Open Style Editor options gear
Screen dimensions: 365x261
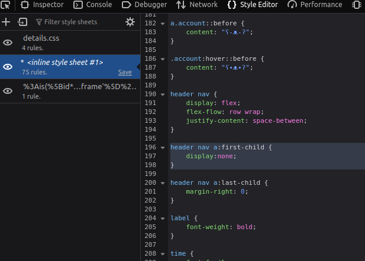coord(130,22)
